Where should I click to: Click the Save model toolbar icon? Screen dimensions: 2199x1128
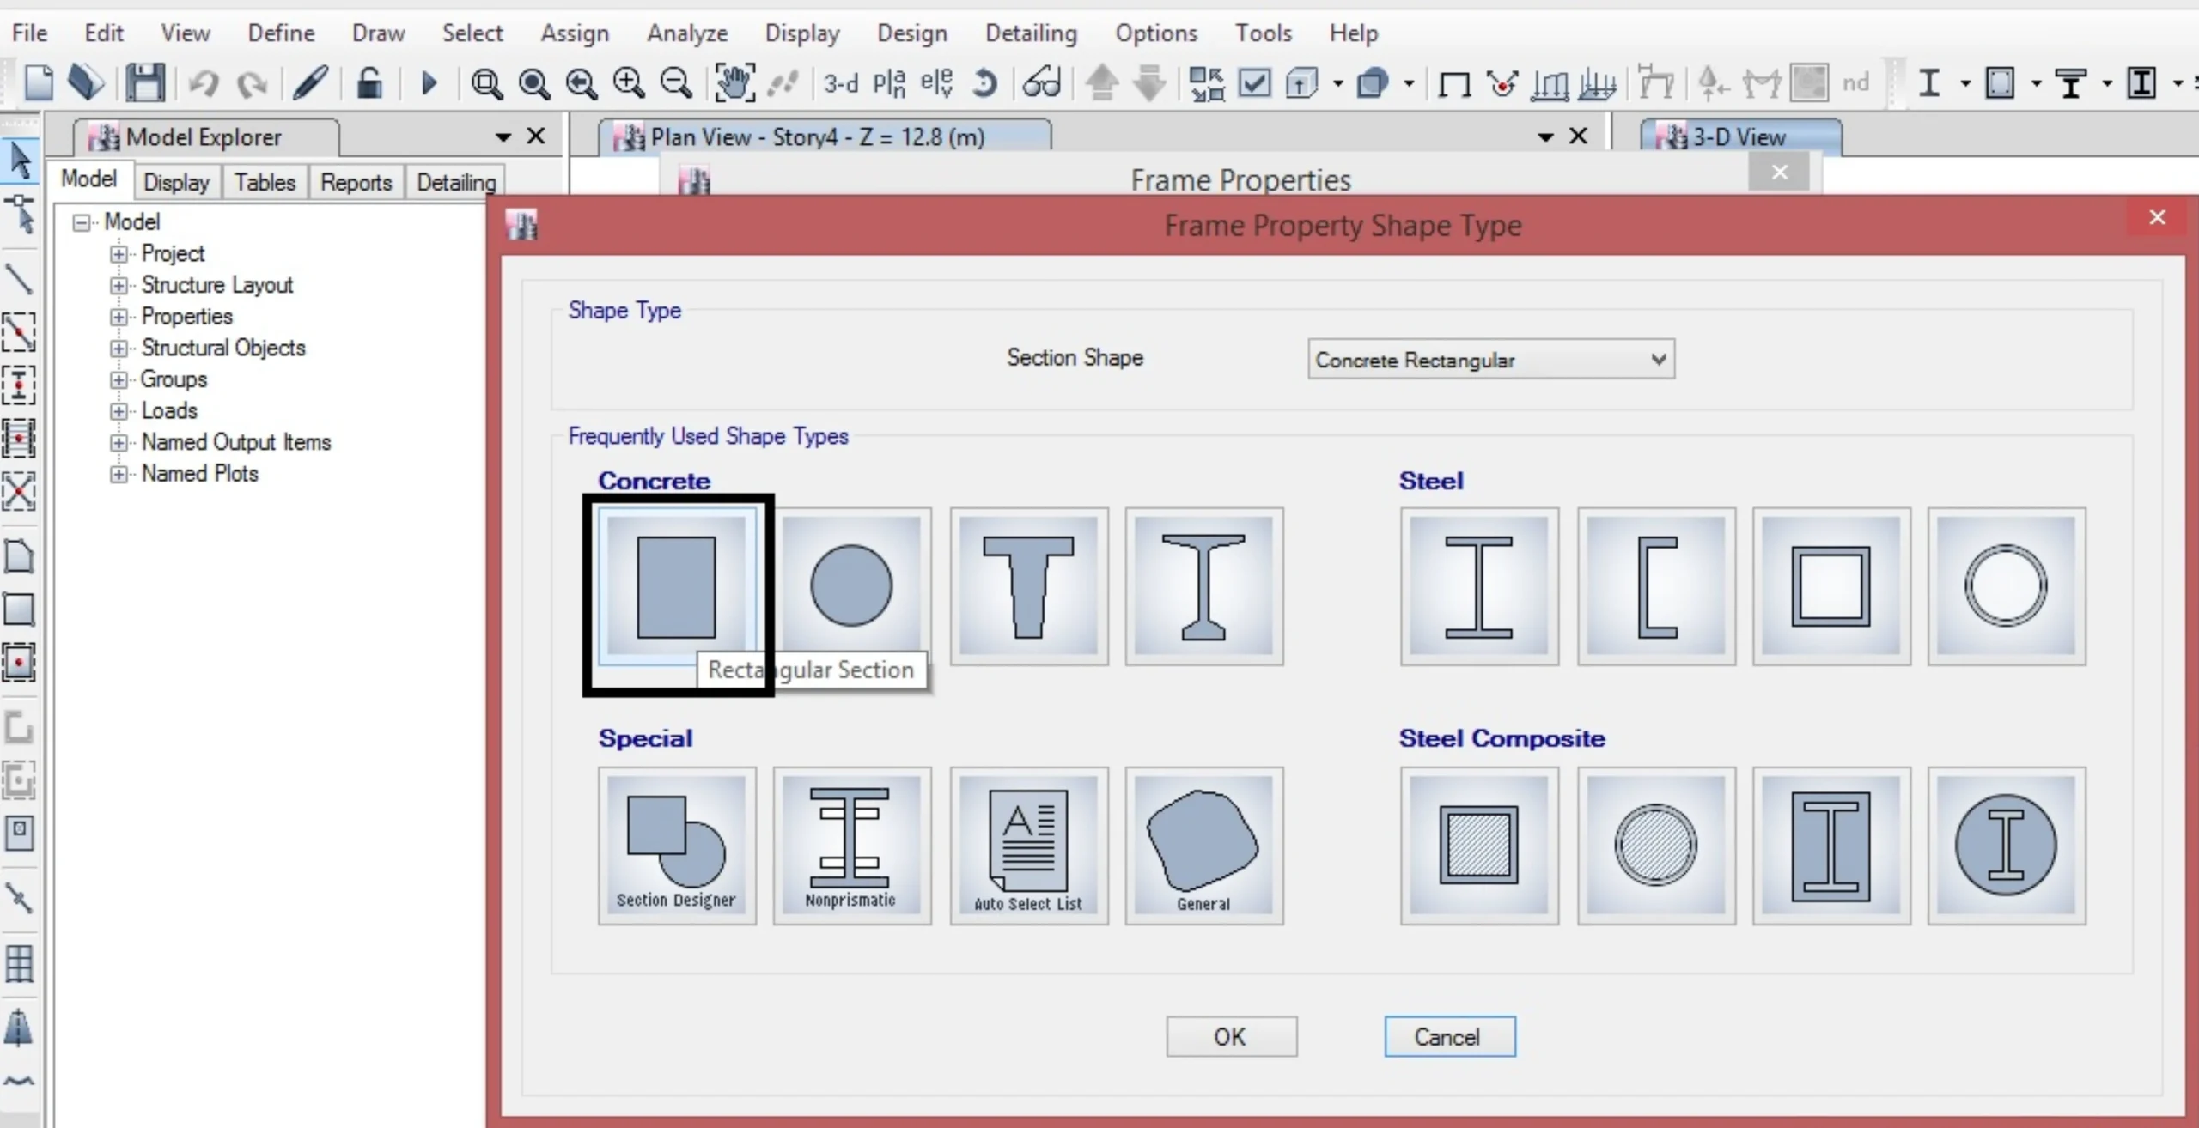pyautogui.click(x=144, y=83)
